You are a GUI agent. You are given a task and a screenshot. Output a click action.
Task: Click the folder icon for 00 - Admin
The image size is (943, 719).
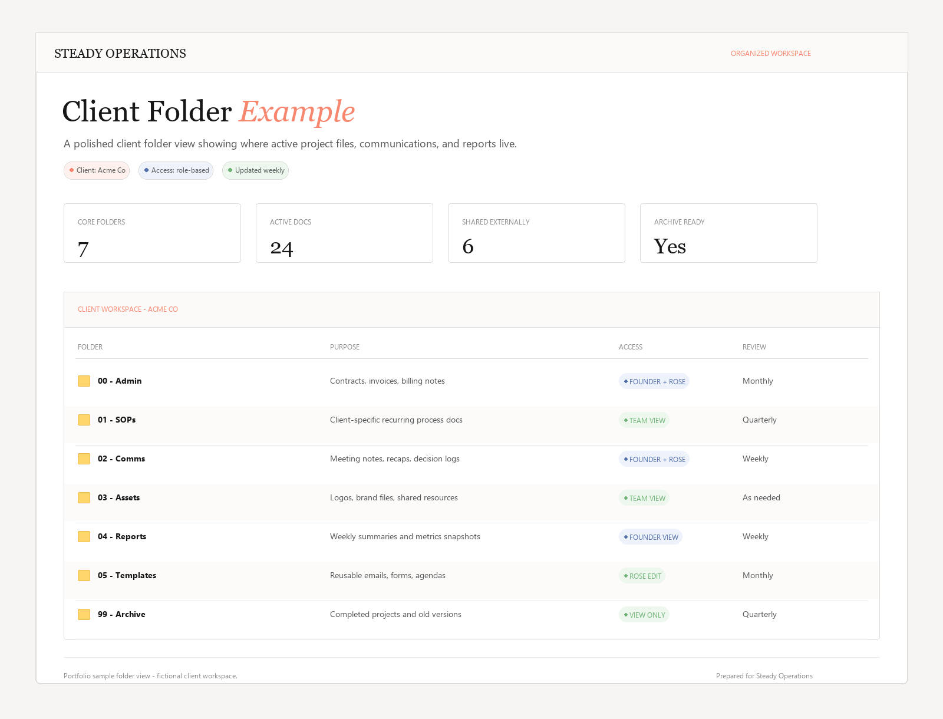84,381
